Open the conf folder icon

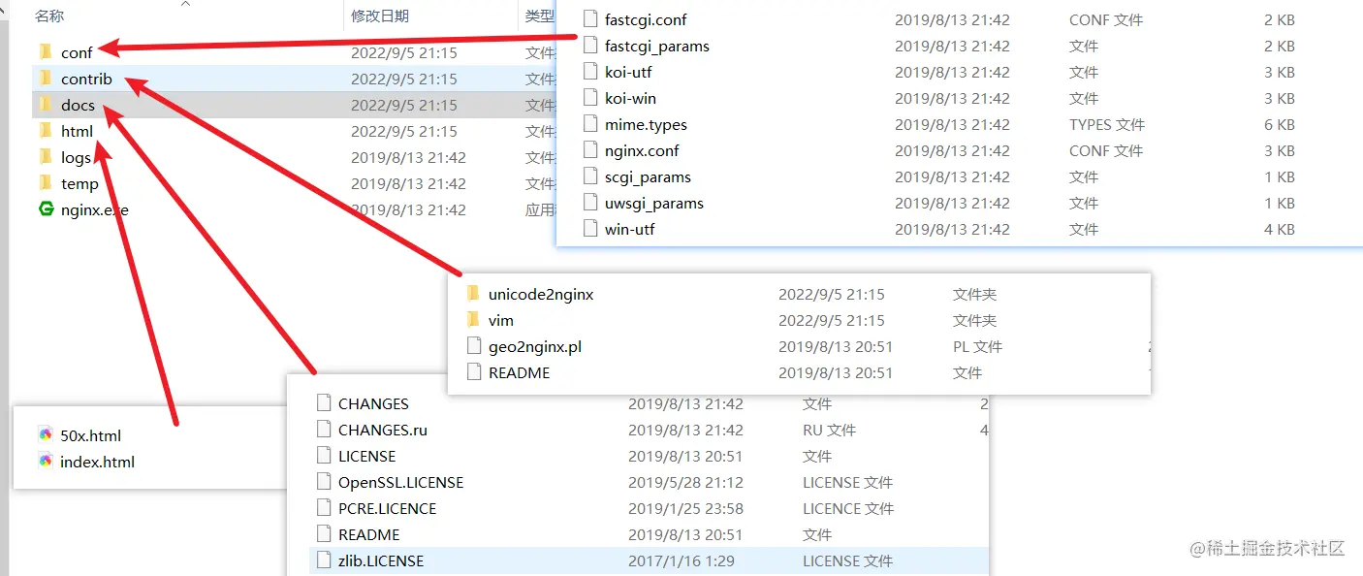pos(45,51)
